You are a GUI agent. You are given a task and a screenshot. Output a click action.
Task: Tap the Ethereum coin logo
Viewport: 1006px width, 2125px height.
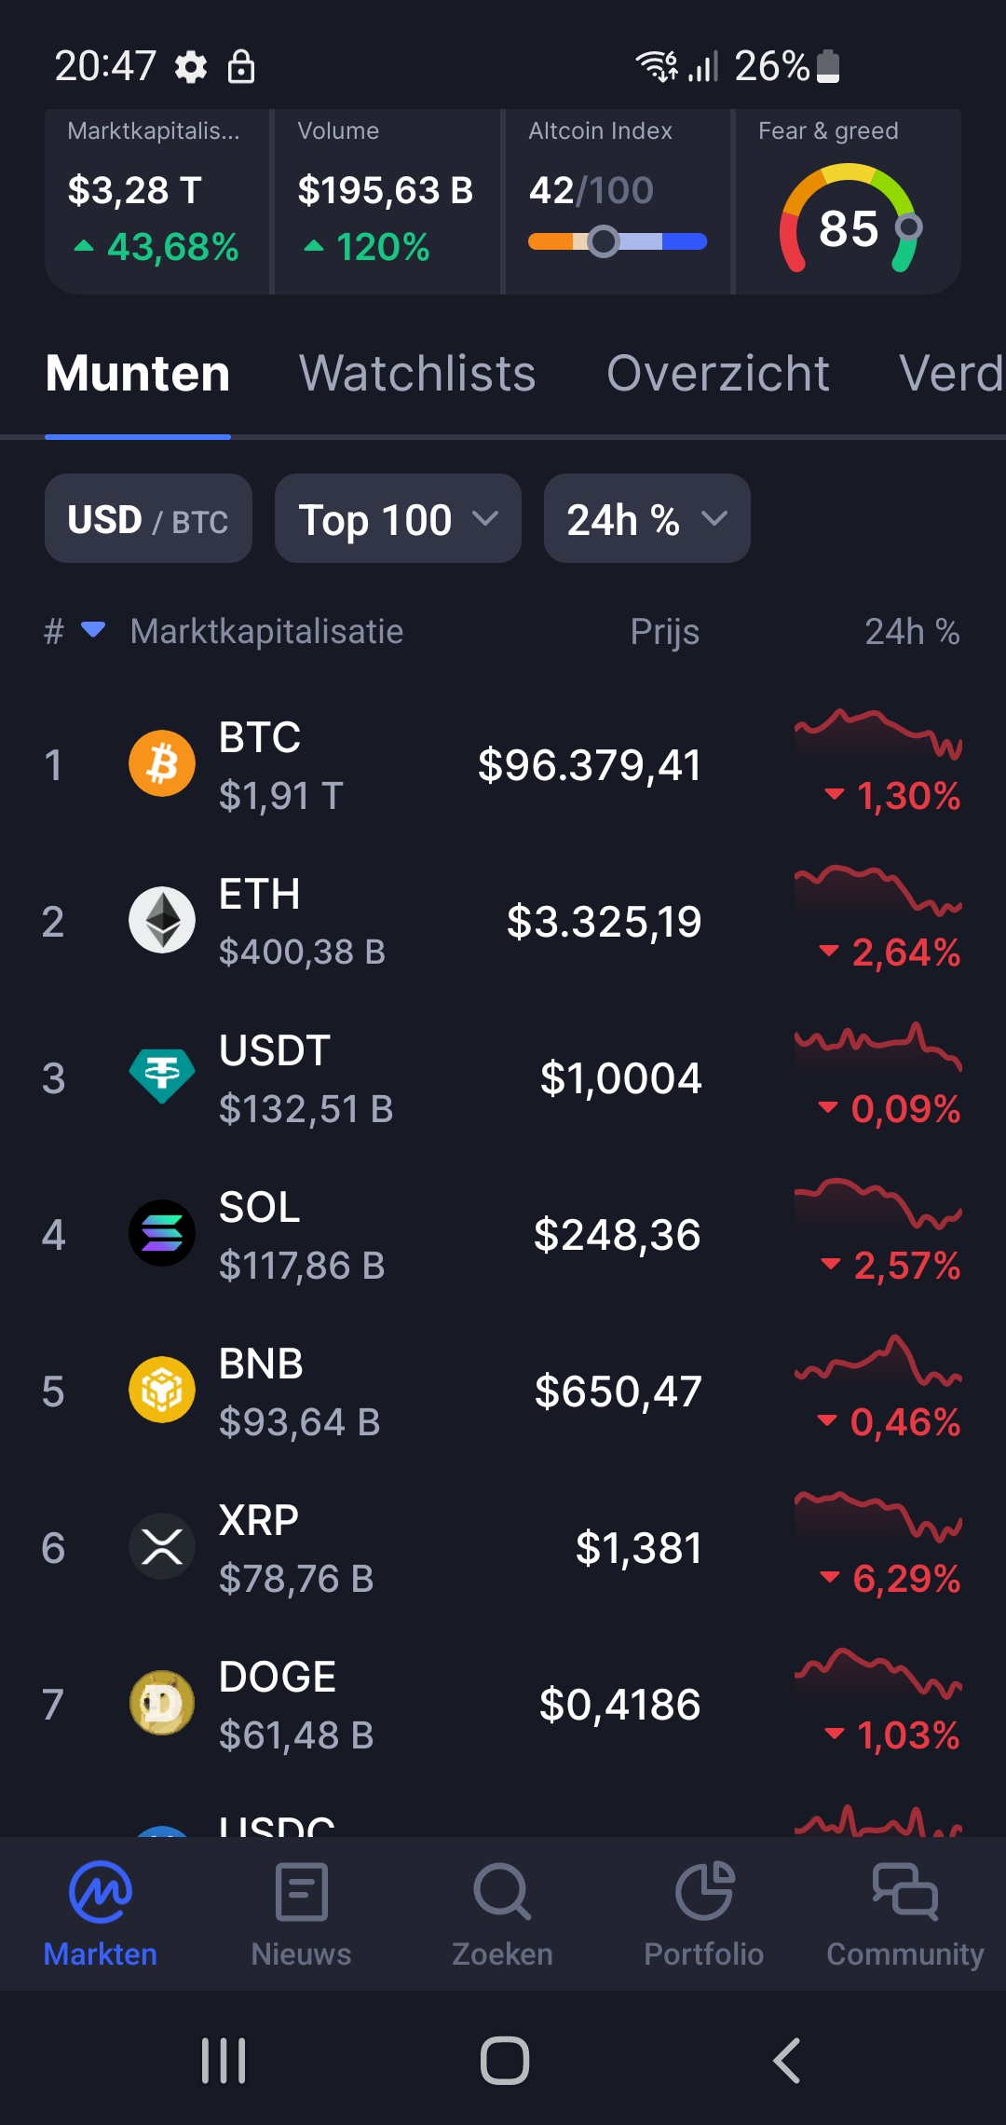click(x=162, y=920)
